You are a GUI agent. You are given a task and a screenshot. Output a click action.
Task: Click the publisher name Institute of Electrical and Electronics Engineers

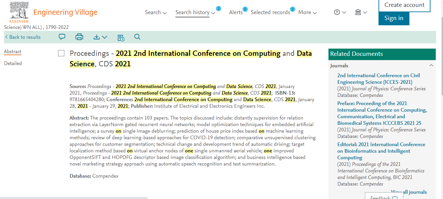point(209,106)
